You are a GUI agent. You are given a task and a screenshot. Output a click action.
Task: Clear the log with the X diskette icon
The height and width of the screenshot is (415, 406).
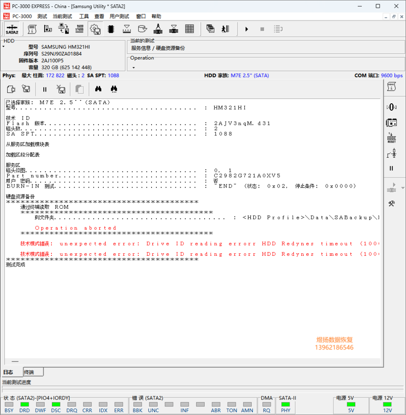(61, 89)
